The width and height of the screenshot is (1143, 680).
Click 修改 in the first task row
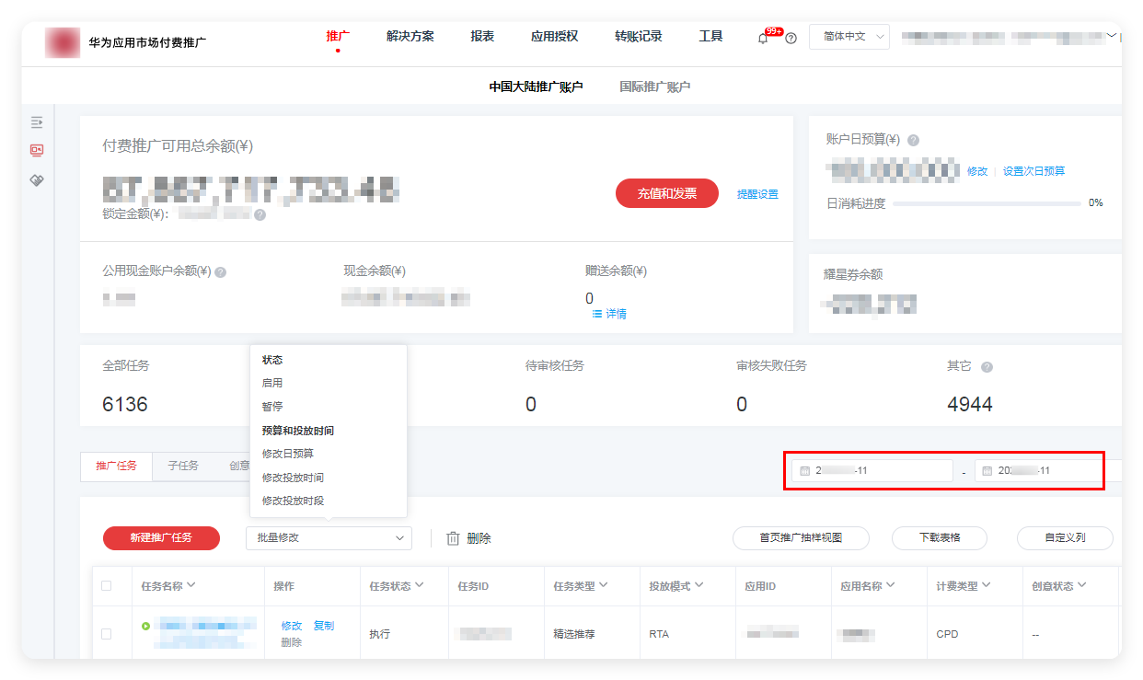292,626
